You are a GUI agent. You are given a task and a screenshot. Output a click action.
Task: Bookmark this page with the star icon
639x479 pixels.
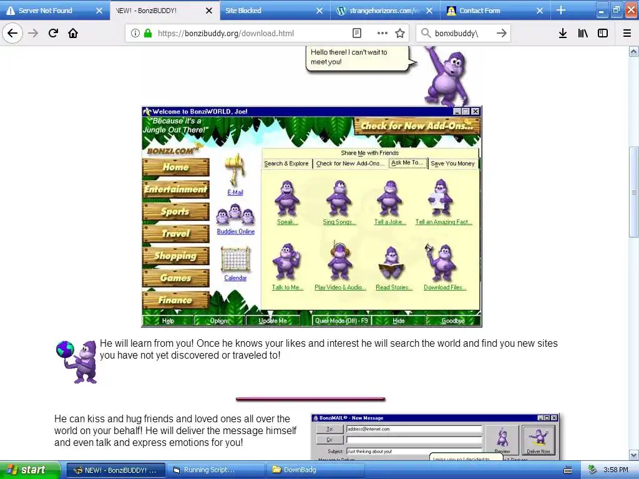point(400,33)
